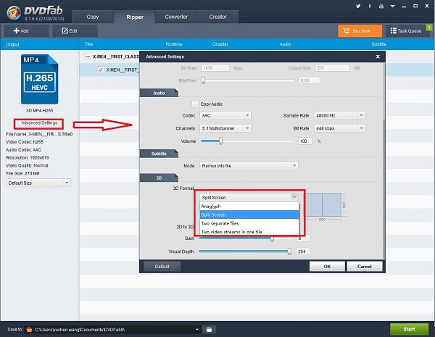The width and height of the screenshot is (435, 337).
Task: Click the Save to path field
Action: pos(112,330)
